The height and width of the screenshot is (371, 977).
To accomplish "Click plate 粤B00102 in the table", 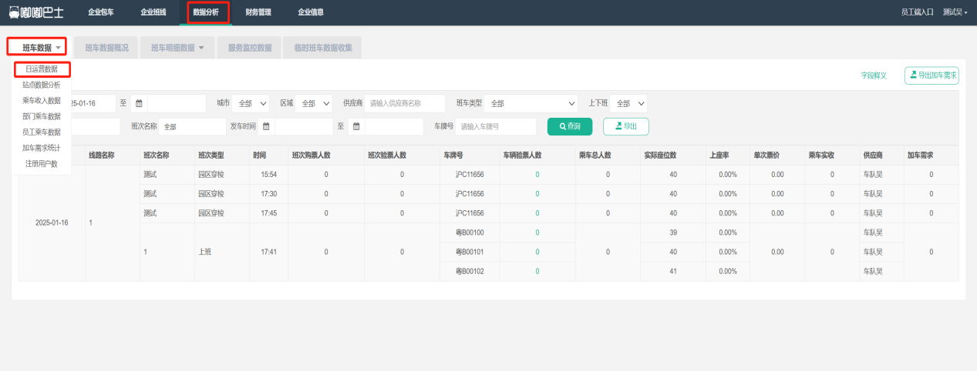I will pyautogui.click(x=470, y=271).
